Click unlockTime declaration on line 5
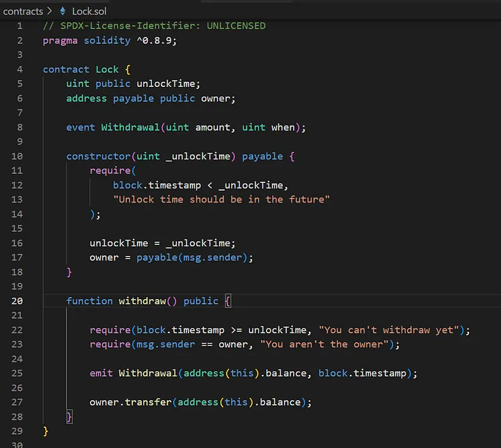Viewport: 501px width, 448px height. point(168,84)
